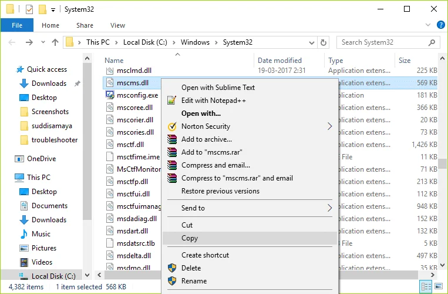Open the Home ribbon tab

pos(50,25)
